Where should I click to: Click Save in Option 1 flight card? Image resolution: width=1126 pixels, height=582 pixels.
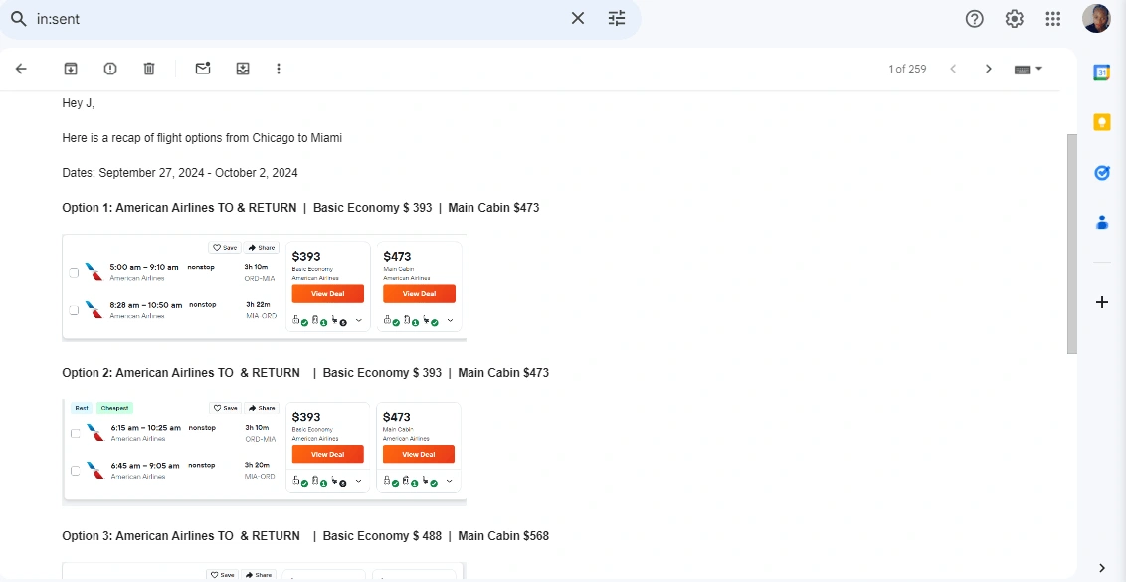tap(225, 248)
